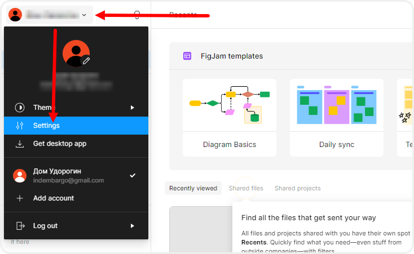Image resolution: width=414 pixels, height=254 pixels.
Task: Click the download icon for desktop app
Action: tap(20, 144)
